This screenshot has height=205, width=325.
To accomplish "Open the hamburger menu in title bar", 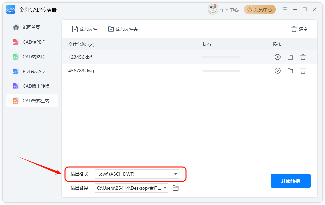I will point(285,9).
